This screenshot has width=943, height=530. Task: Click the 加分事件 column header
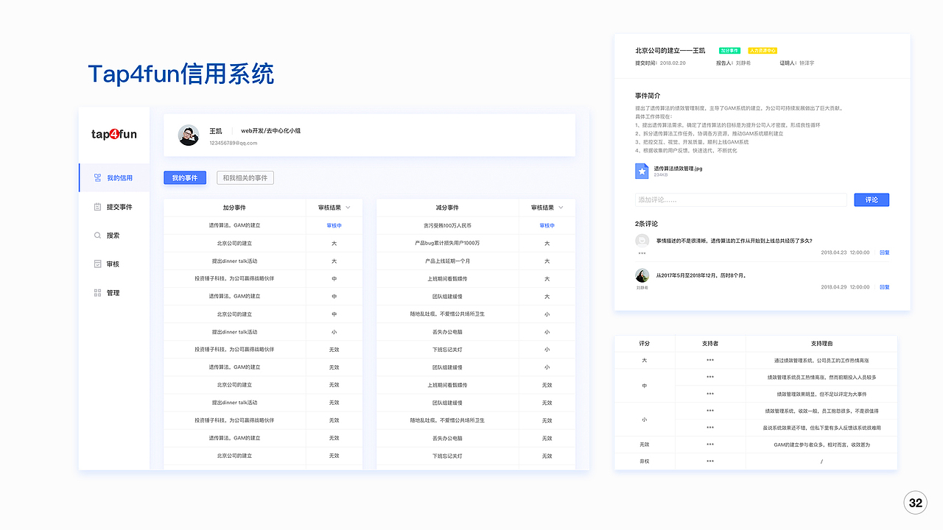pos(234,208)
